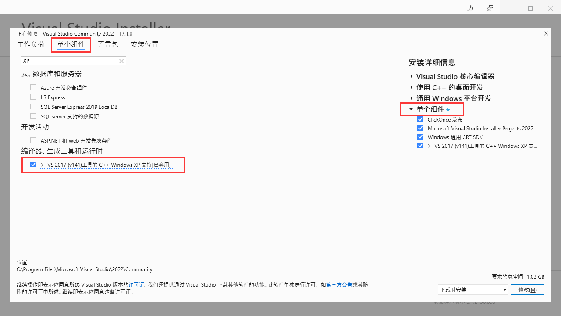Maximize the Visual Studio Installer window
This screenshot has width=561, height=316.
(530, 8)
